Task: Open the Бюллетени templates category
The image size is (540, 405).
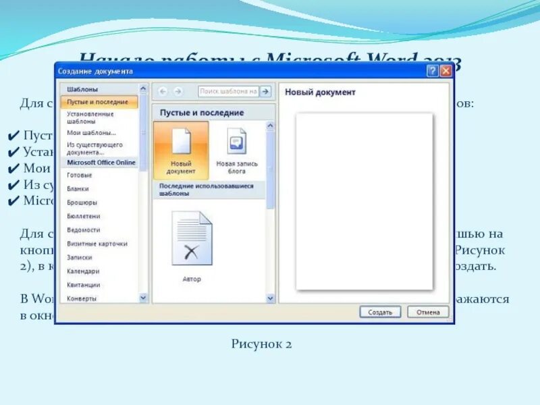Action: tap(83, 216)
